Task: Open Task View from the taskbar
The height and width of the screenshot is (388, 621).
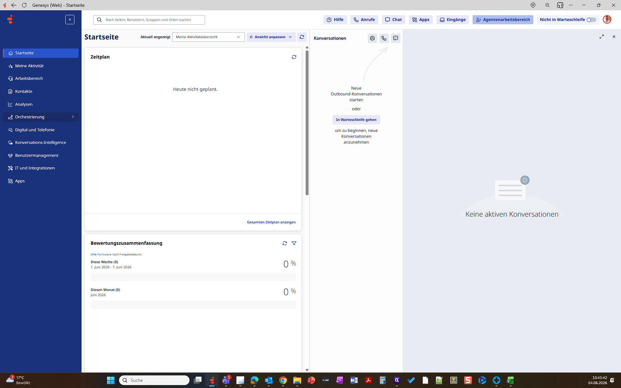Action: [x=198, y=380]
